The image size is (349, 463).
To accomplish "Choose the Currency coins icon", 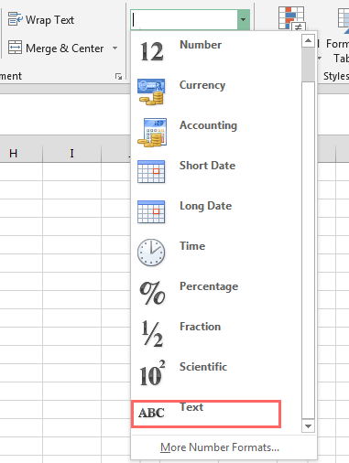I will (151, 92).
